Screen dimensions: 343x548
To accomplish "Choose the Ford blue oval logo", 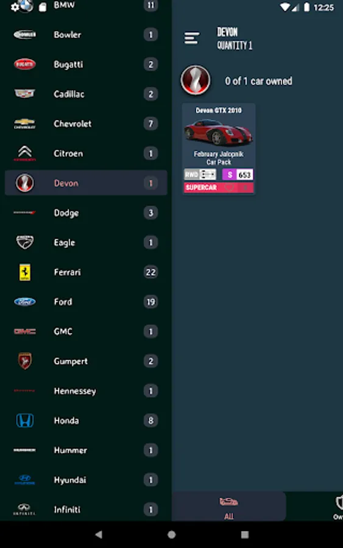I will click(x=24, y=301).
